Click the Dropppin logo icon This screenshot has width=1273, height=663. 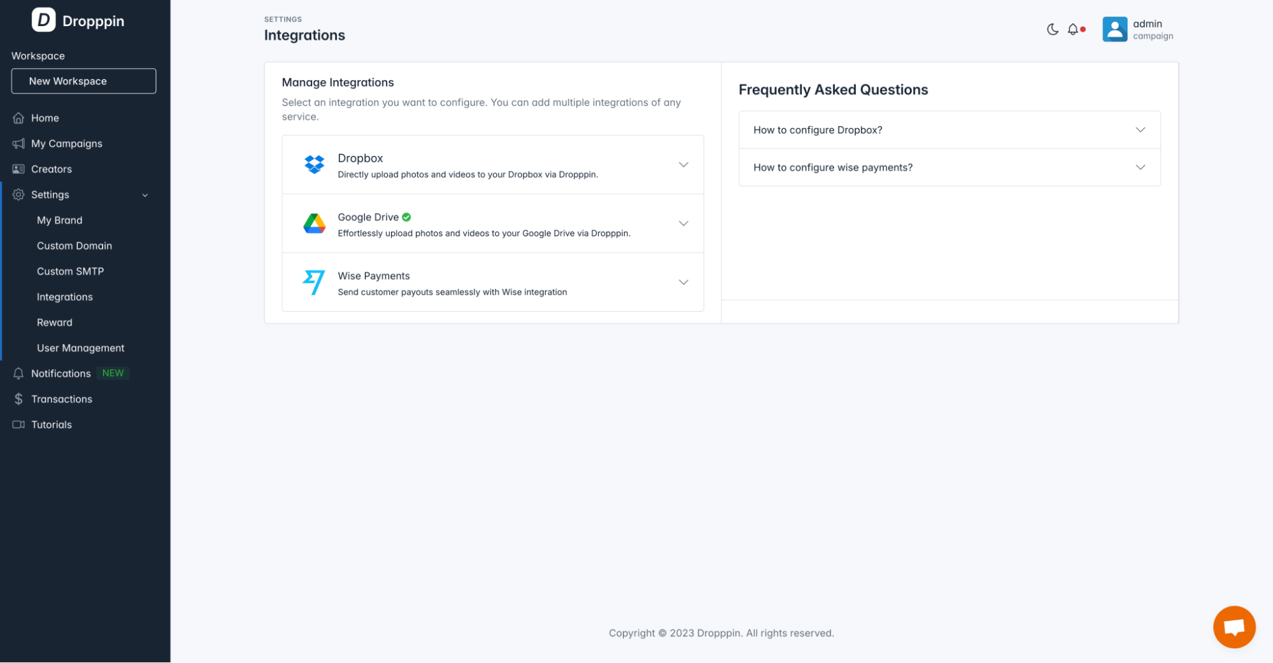43,20
